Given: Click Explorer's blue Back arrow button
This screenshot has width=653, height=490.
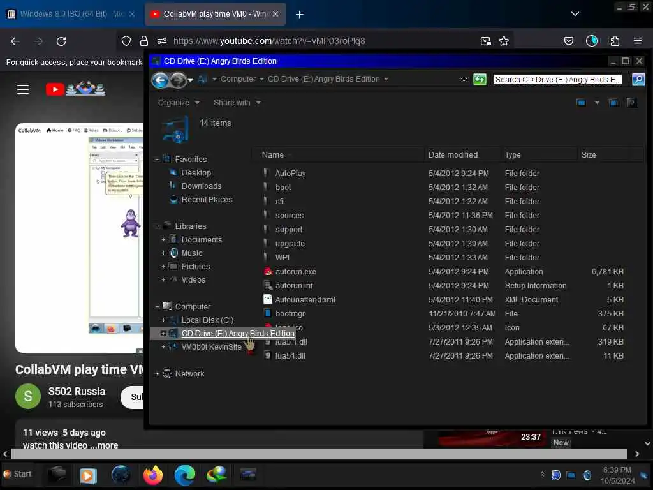Looking at the screenshot, I should (x=160, y=80).
